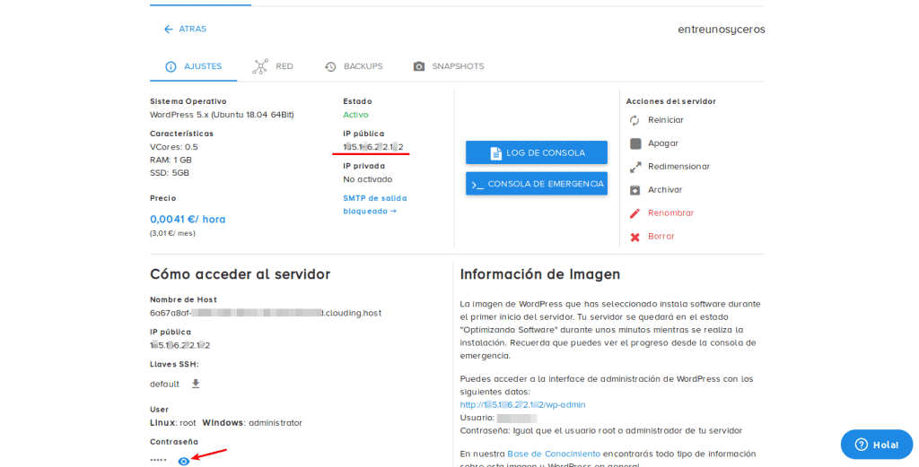Click the document icon in LOG DE CONSOLA
Viewport: 919px width, 467px height.
pyautogui.click(x=495, y=153)
